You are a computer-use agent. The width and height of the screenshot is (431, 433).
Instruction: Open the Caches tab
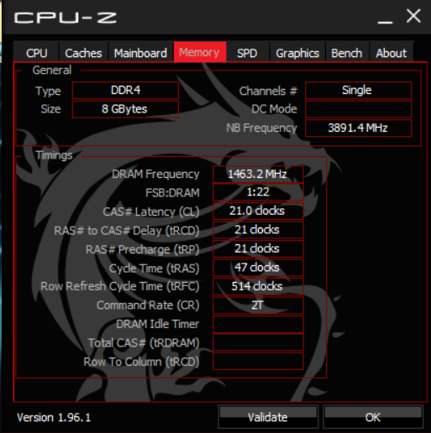click(83, 52)
